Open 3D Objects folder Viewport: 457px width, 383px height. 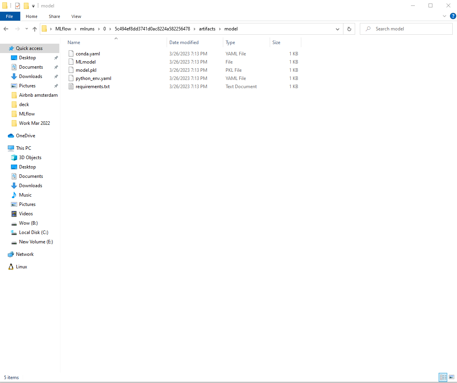click(30, 158)
